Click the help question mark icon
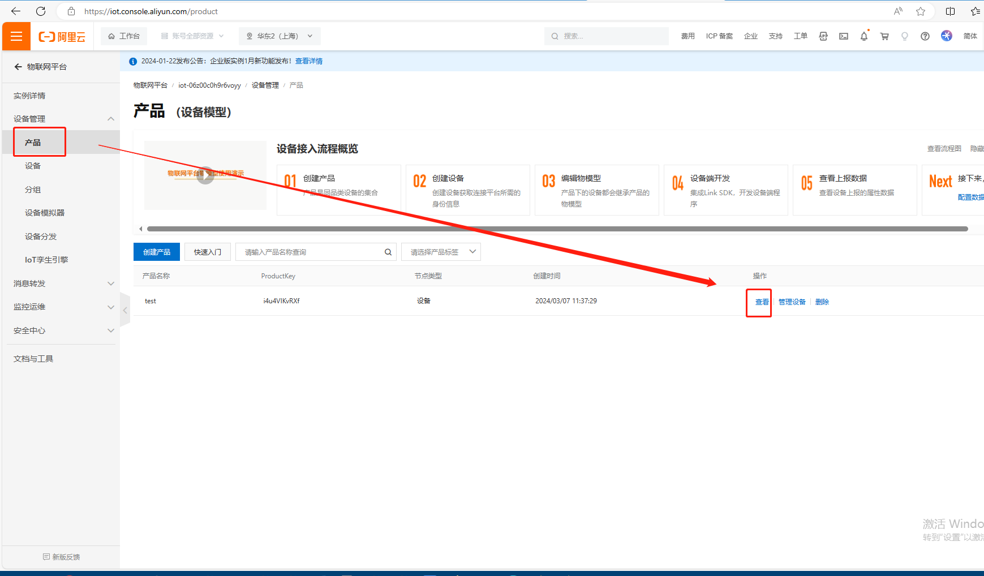984x576 pixels. [925, 36]
